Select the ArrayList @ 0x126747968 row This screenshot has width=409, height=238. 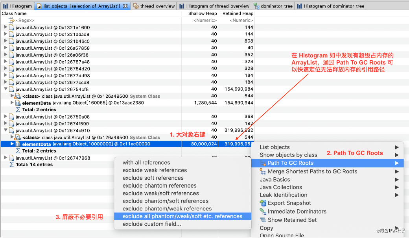[53, 158]
